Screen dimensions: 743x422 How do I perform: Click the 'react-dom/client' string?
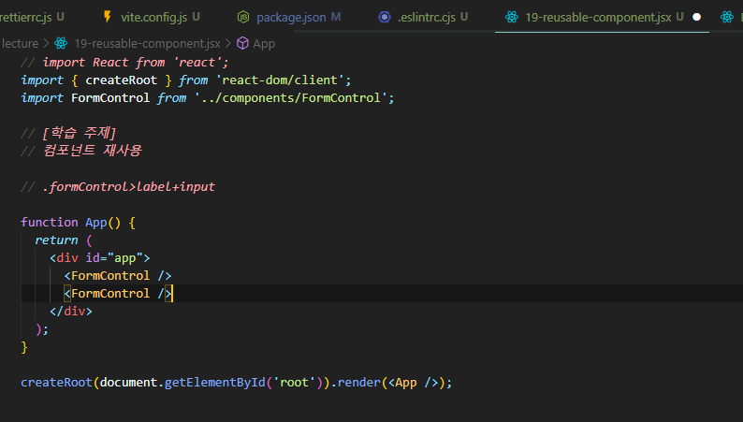point(280,80)
